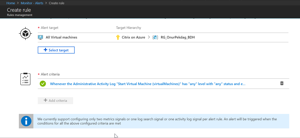The image size is (300, 138).
Task: Open the Start Virtual Machine criteria link
Action: 147,84
